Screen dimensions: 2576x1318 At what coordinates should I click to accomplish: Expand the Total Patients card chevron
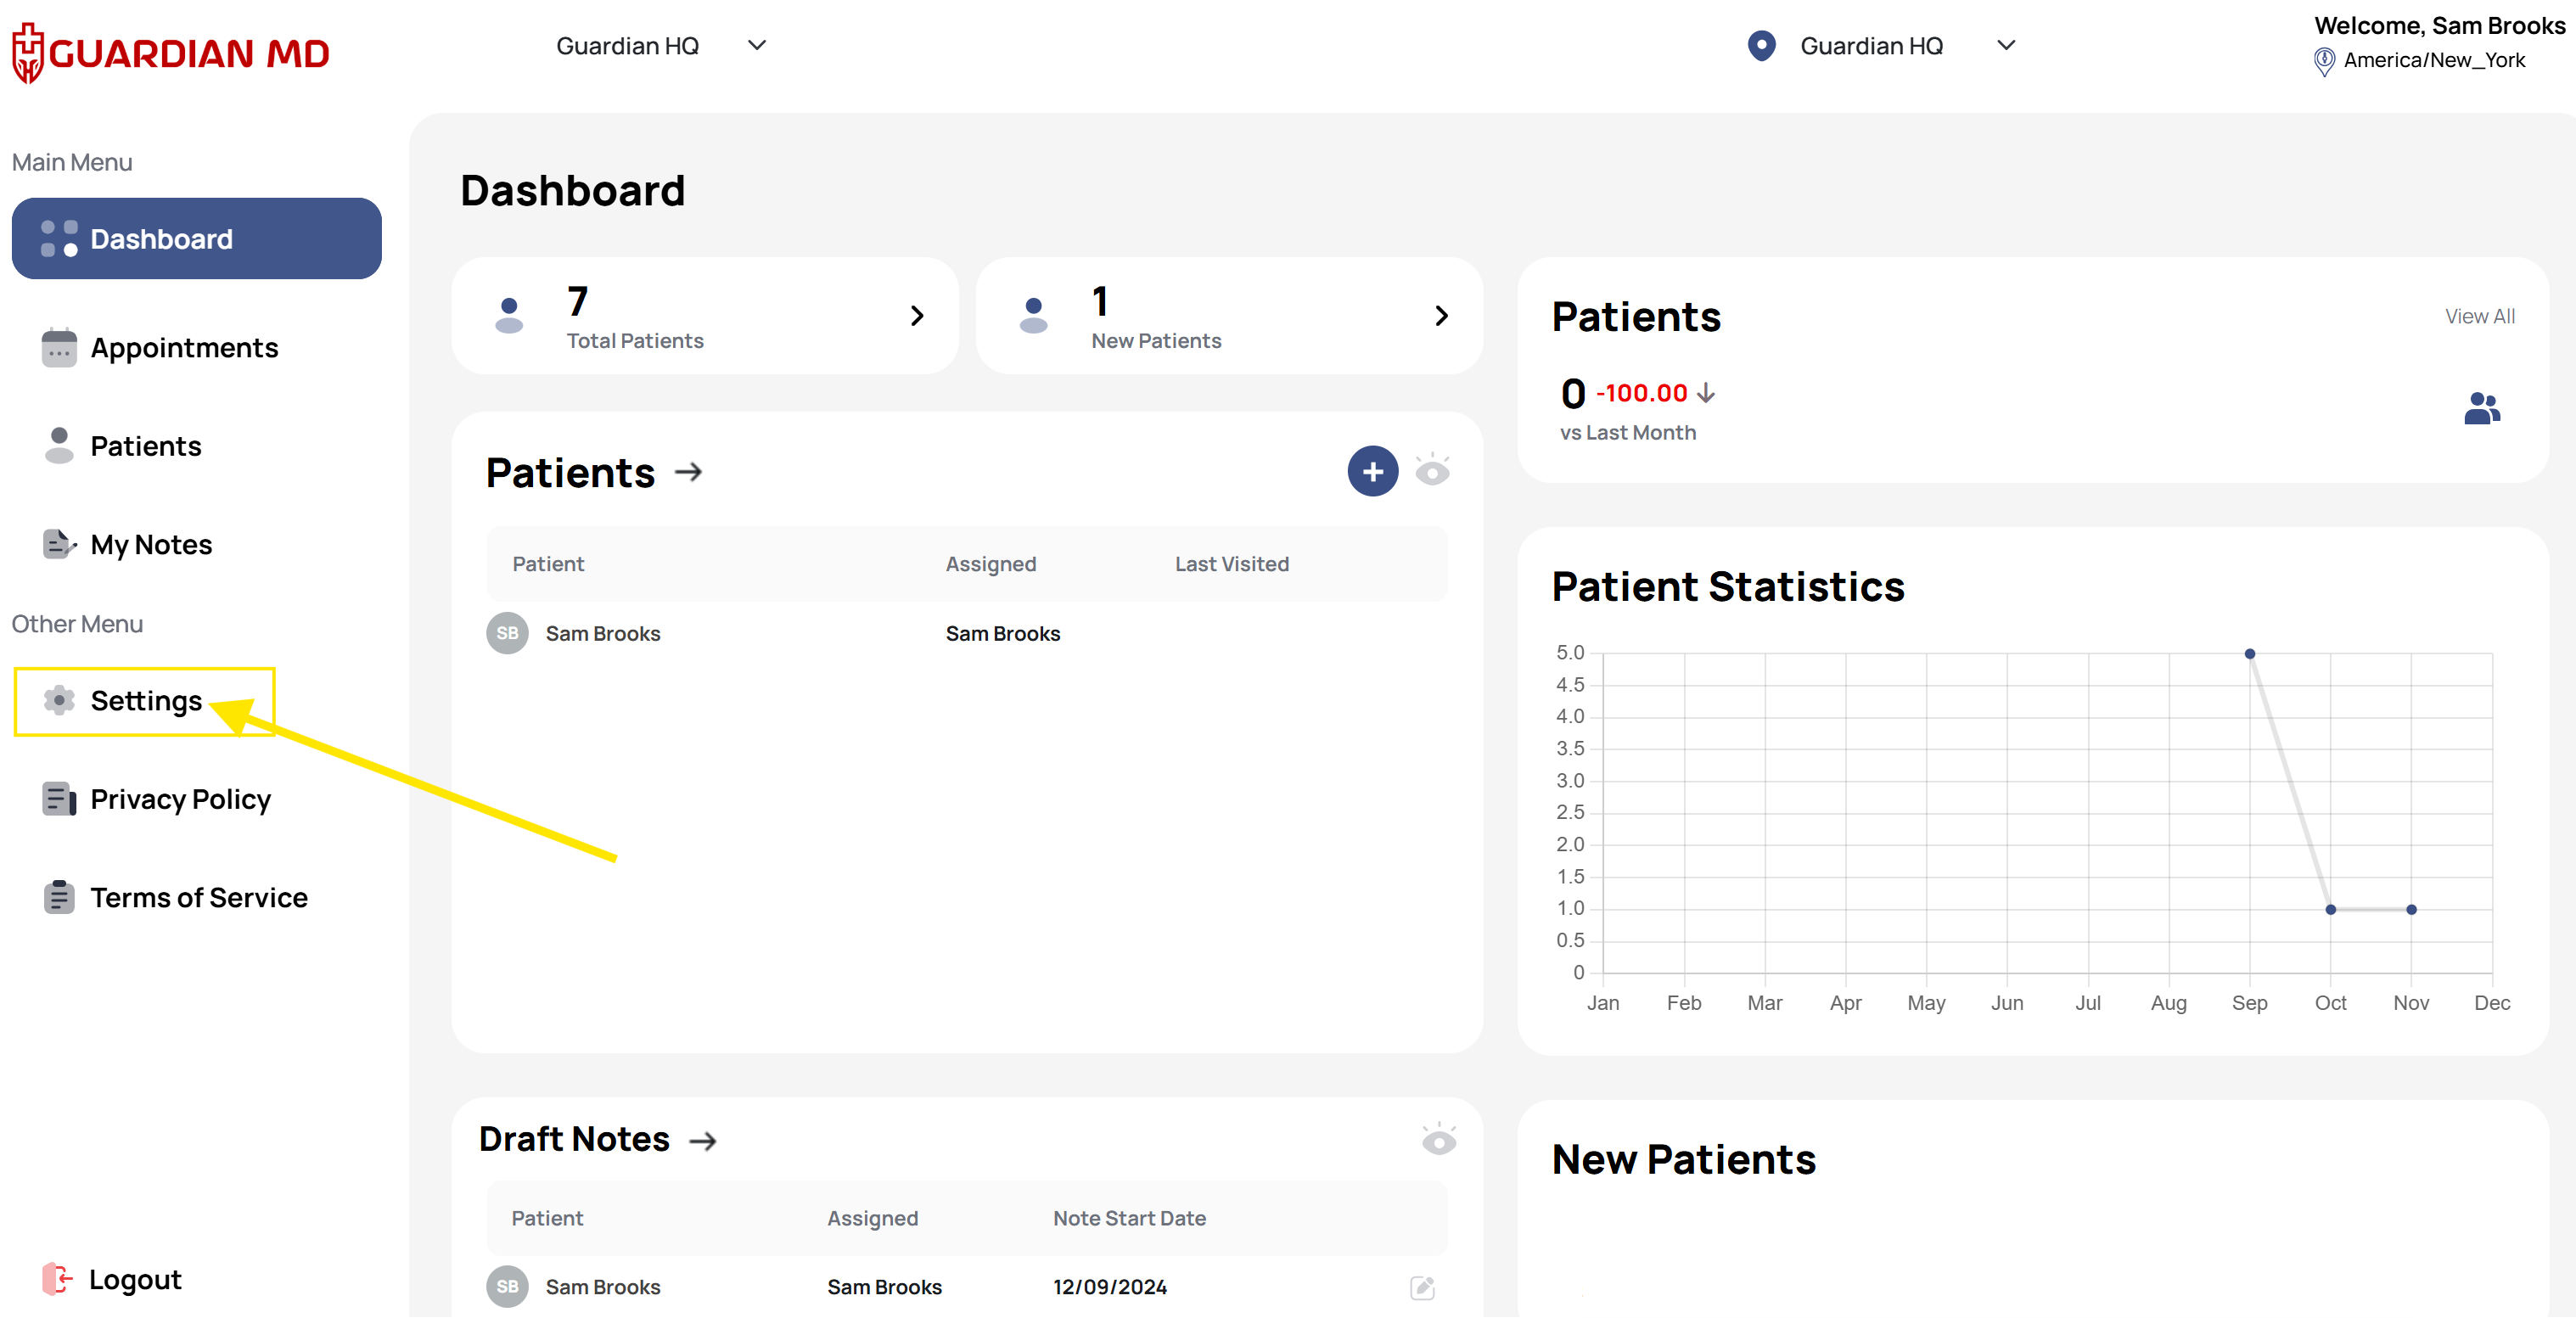point(917,316)
